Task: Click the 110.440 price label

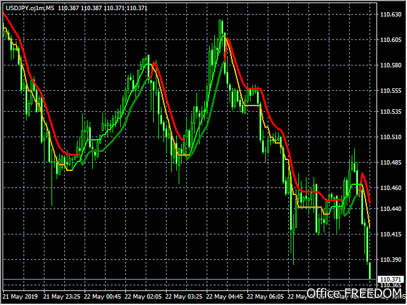Action: (390, 209)
